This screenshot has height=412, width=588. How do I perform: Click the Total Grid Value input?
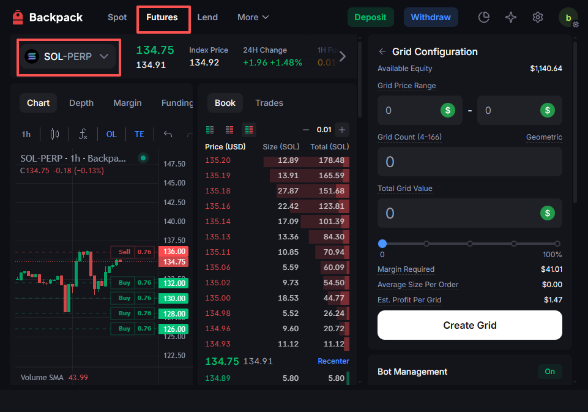tap(469, 213)
